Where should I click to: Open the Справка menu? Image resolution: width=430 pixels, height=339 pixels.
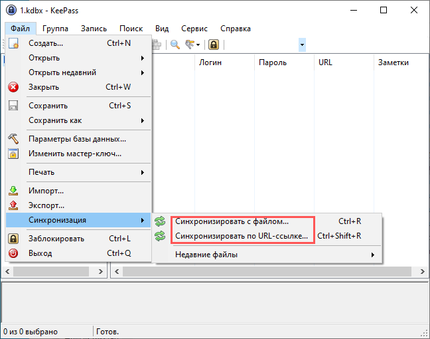click(x=236, y=29)
